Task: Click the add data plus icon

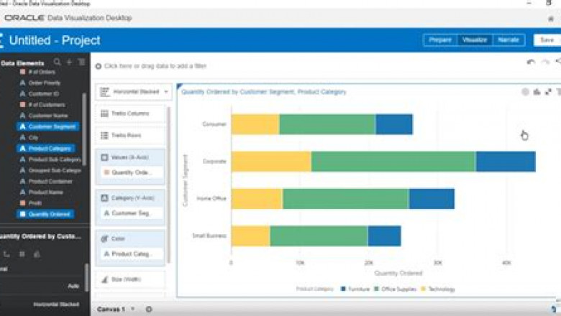Action: pos(69,62)
